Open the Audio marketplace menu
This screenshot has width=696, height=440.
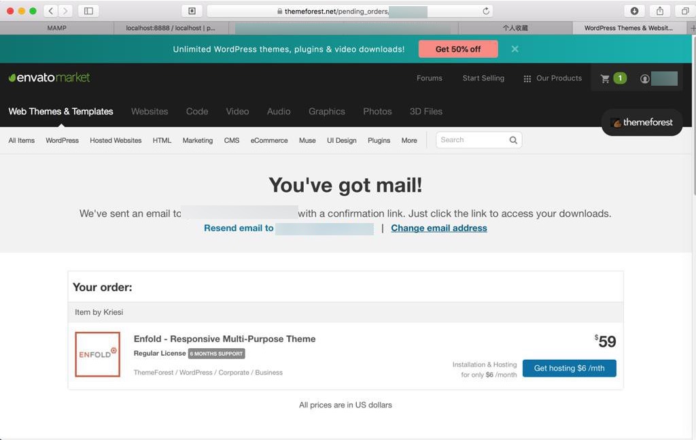click(x=279, y=112)
